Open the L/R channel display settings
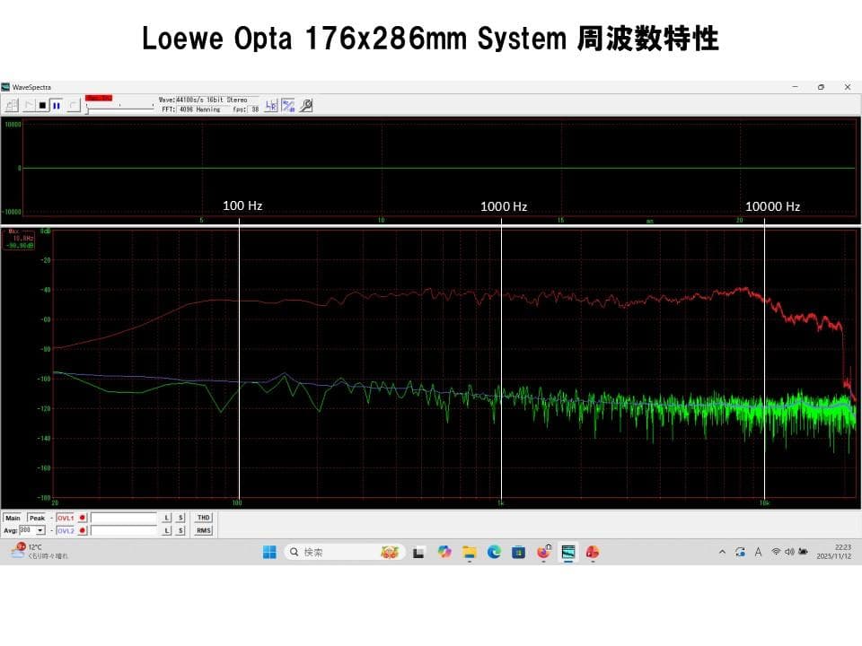The width and height of the screenshot is (862, 646). pyautogui.click(x=272, y=105)
